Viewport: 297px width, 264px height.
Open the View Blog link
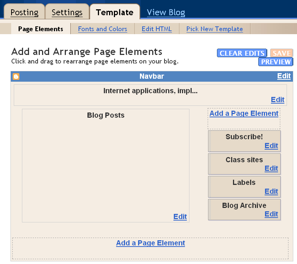click(x=166, y=13)
